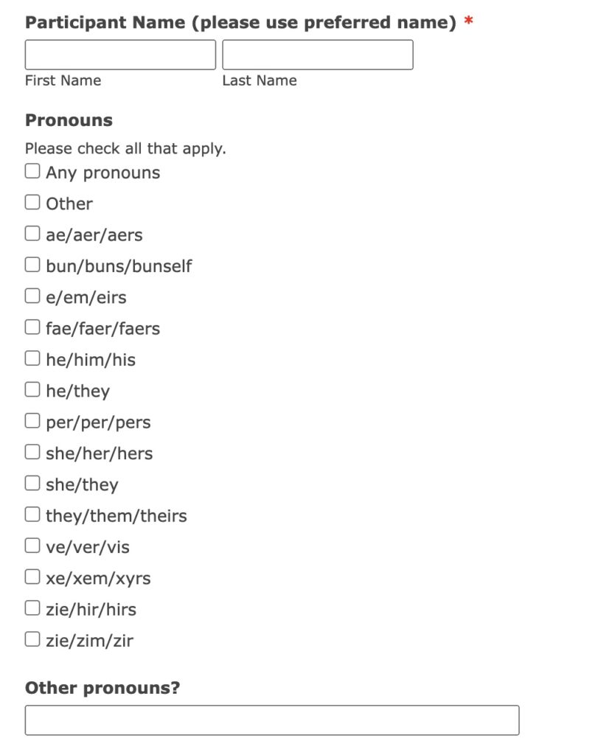601x755 pixels.
Task: Enable the she/they checkbox
Action: (x=32, y=484)
